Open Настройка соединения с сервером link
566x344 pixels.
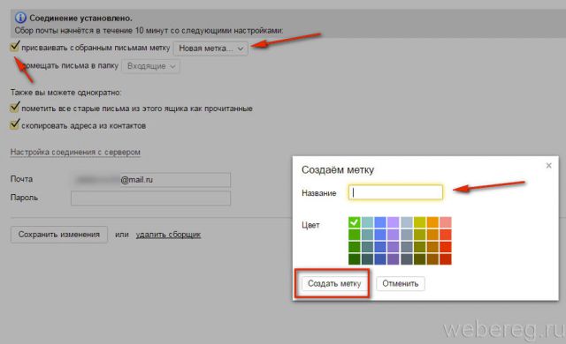[75, 153]
